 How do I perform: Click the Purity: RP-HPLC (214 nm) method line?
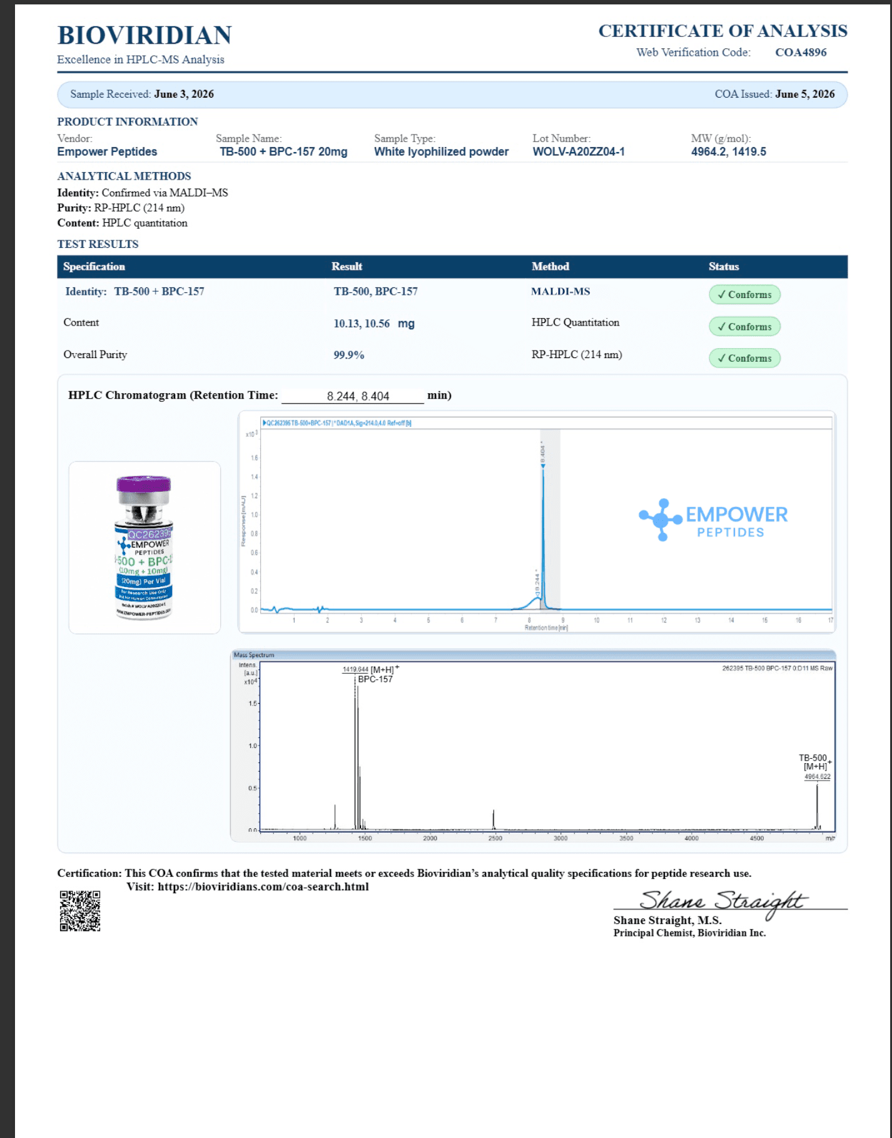[121, 208]
